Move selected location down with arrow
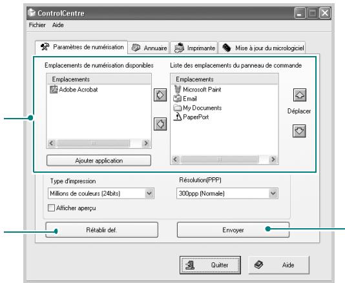Image resolution: width=345 pixels, height=283 pixels. (x=299, y=131)
